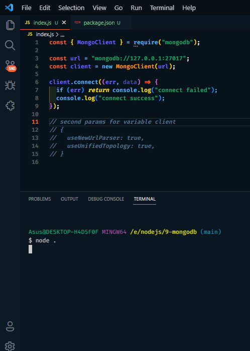Show the OUTPUT panel tab
Screen dimensions: 250x351
tap(69, 199)
